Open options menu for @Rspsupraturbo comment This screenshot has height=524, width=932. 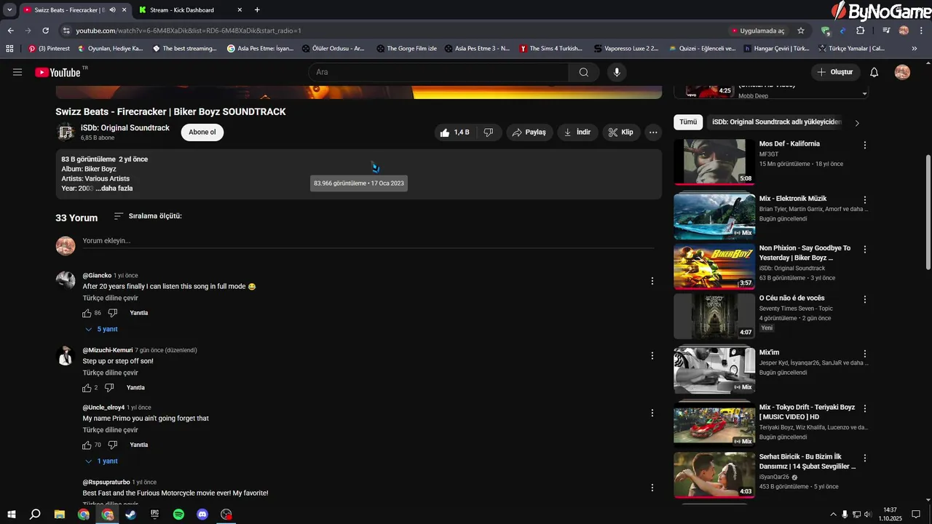[x=652, y=488]
